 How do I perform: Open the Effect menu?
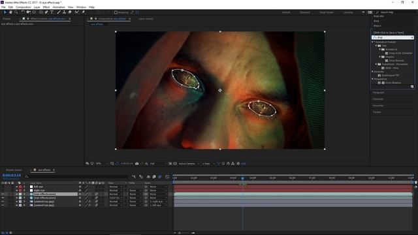tap(46, 7)
